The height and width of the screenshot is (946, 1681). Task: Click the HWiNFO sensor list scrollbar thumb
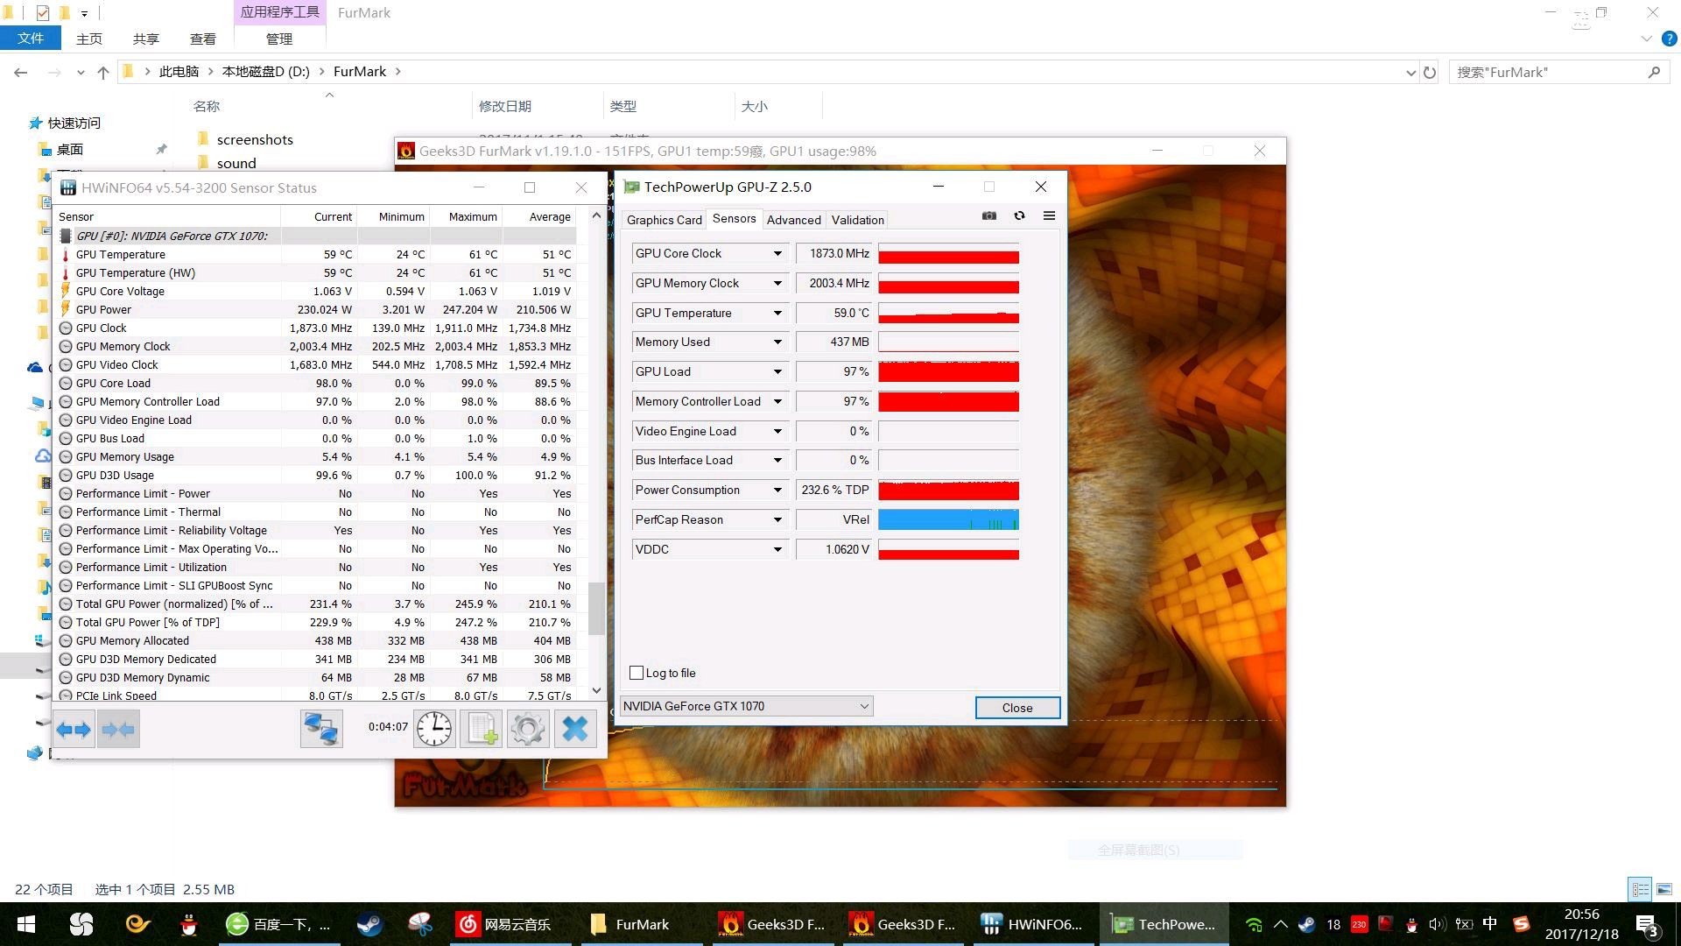pyautogui.click(x=596, y=608)
